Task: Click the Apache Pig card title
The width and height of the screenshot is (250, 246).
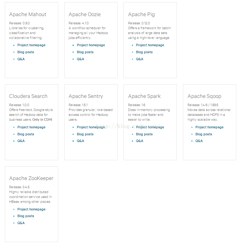Action: click(141, 15)
